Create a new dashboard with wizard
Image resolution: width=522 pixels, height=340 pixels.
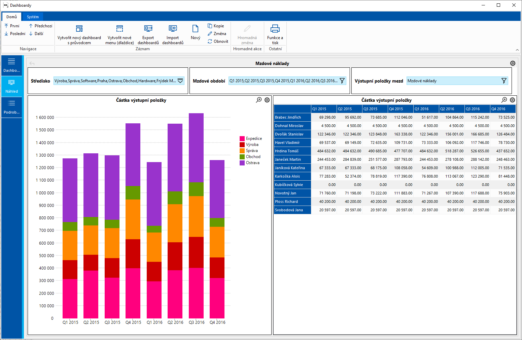pos(79,29)
